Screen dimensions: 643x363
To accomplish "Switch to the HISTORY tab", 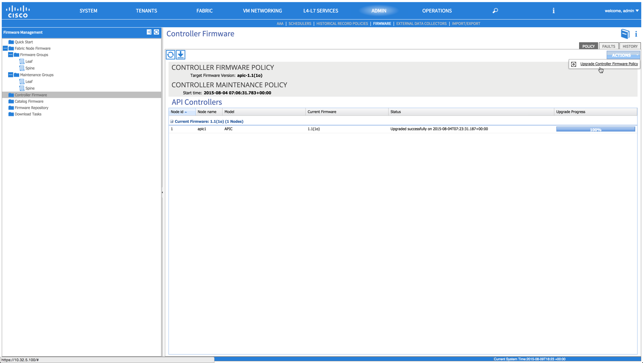I will 630,46.
